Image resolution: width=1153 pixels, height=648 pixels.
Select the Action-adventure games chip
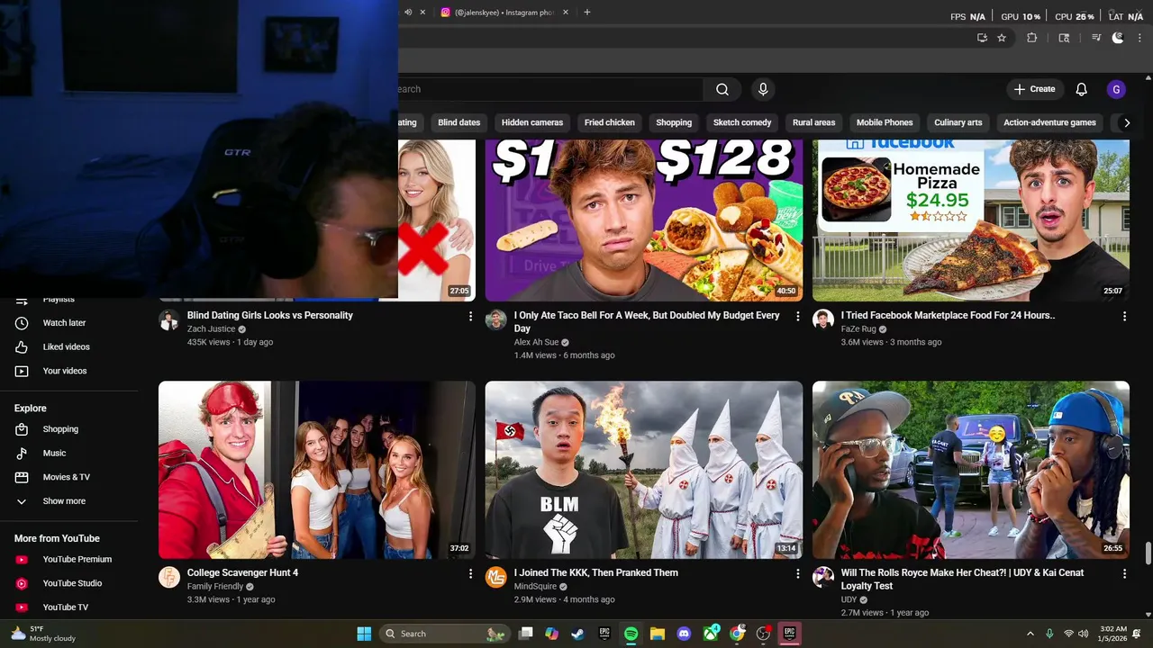1050,122
